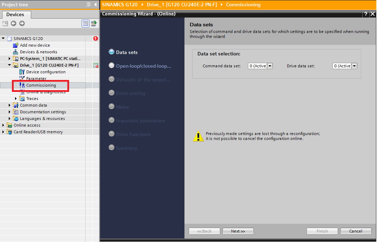Navigate forward with the right arrow icon
Screen dimensions: 377x242
[22, 23]
